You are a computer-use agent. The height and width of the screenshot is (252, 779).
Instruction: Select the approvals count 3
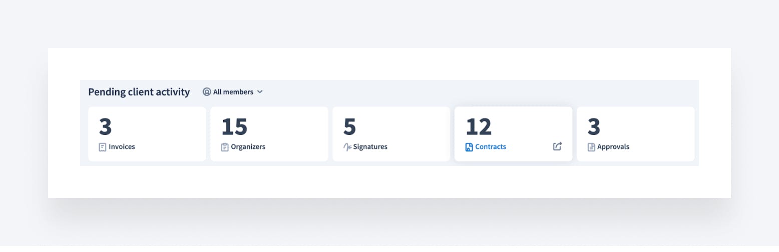tap(594, 127)
